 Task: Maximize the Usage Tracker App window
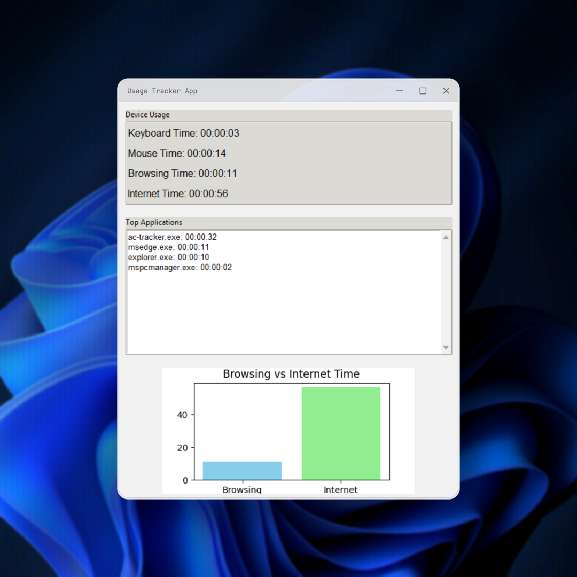423,91
